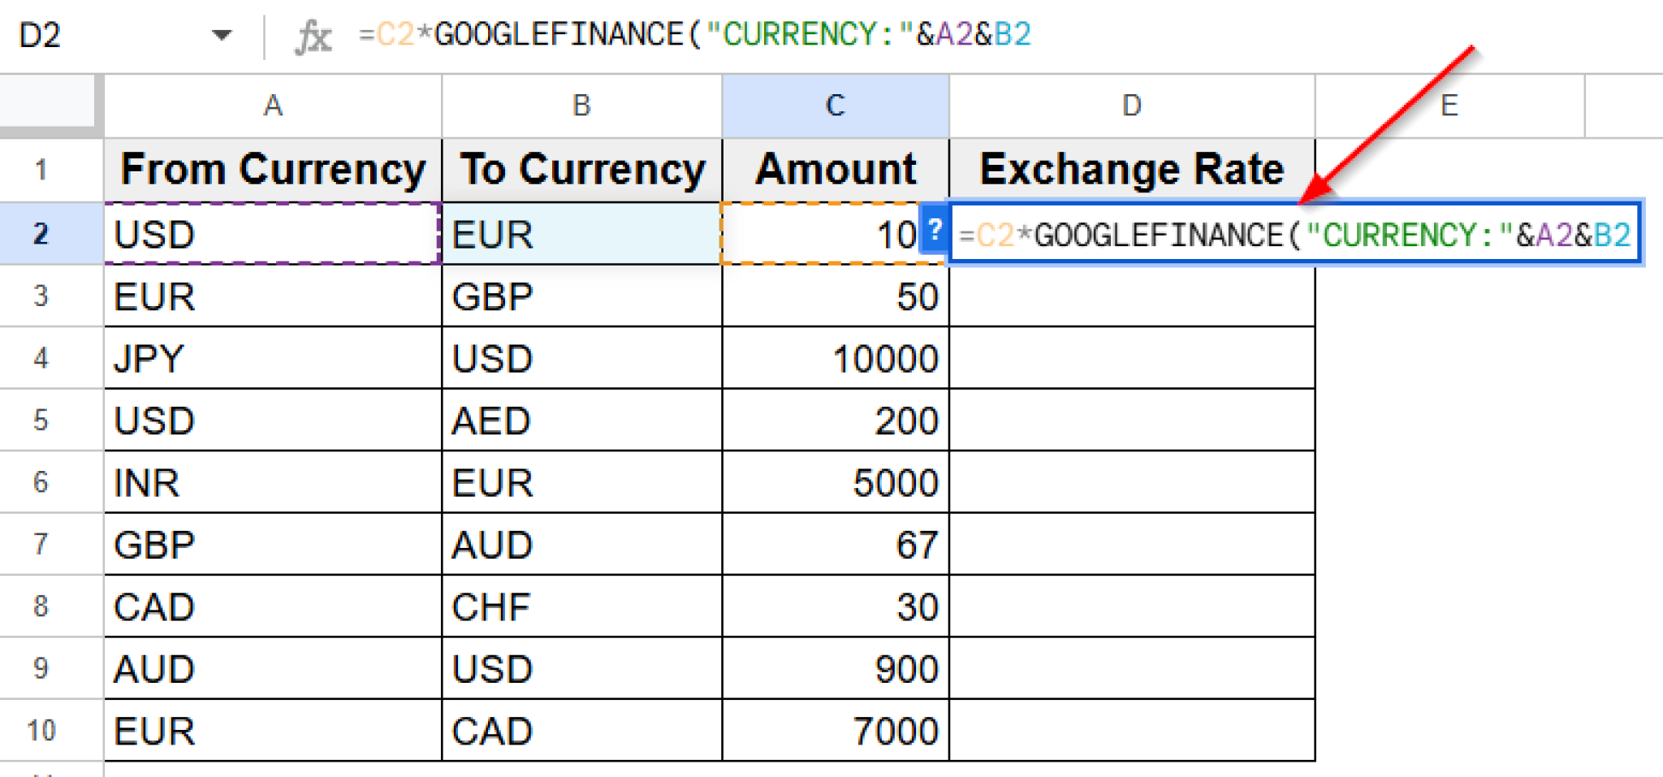This screenshot has height=777, width=1663.
Task: Select column header B
Action: [x=581, y=105]
